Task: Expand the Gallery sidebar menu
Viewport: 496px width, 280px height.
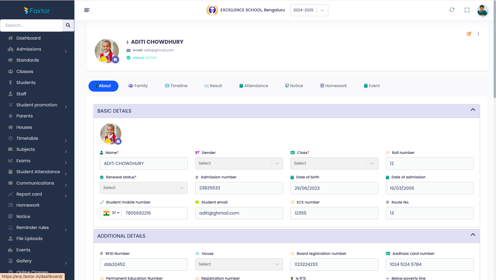Action: click(x=37, y=261)
